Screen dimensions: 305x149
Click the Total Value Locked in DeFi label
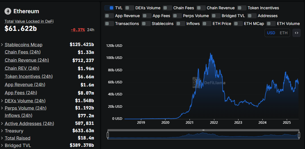click(29, 21)
